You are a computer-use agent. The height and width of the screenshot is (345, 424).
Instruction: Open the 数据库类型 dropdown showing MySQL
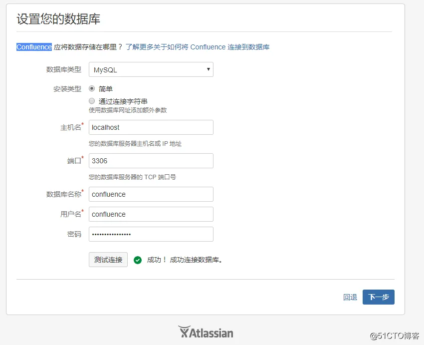click(x=151, y=69)
